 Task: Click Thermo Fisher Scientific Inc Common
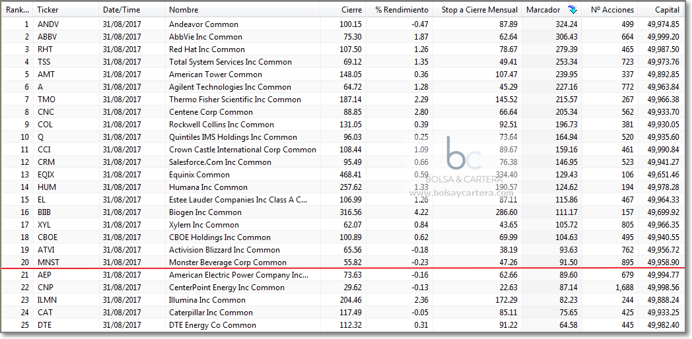[235, 100]
